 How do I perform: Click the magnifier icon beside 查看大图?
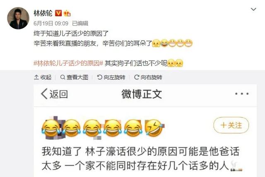pos(63,77)
